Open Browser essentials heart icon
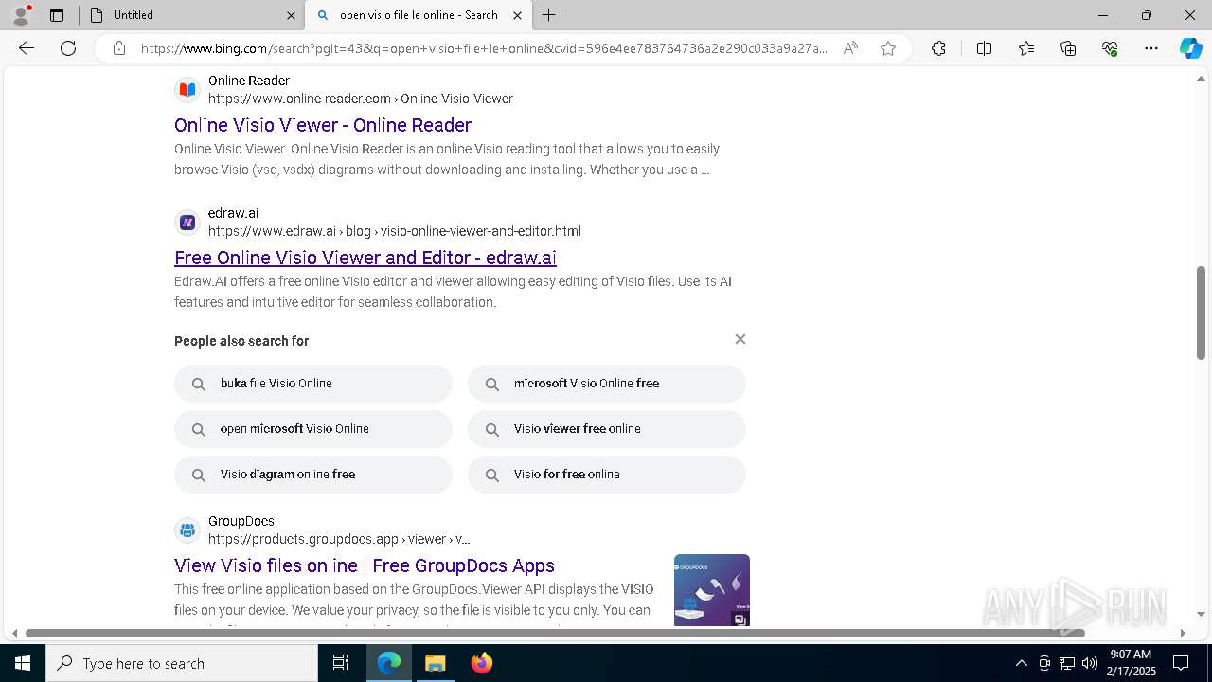 (x=1110, y=48)
